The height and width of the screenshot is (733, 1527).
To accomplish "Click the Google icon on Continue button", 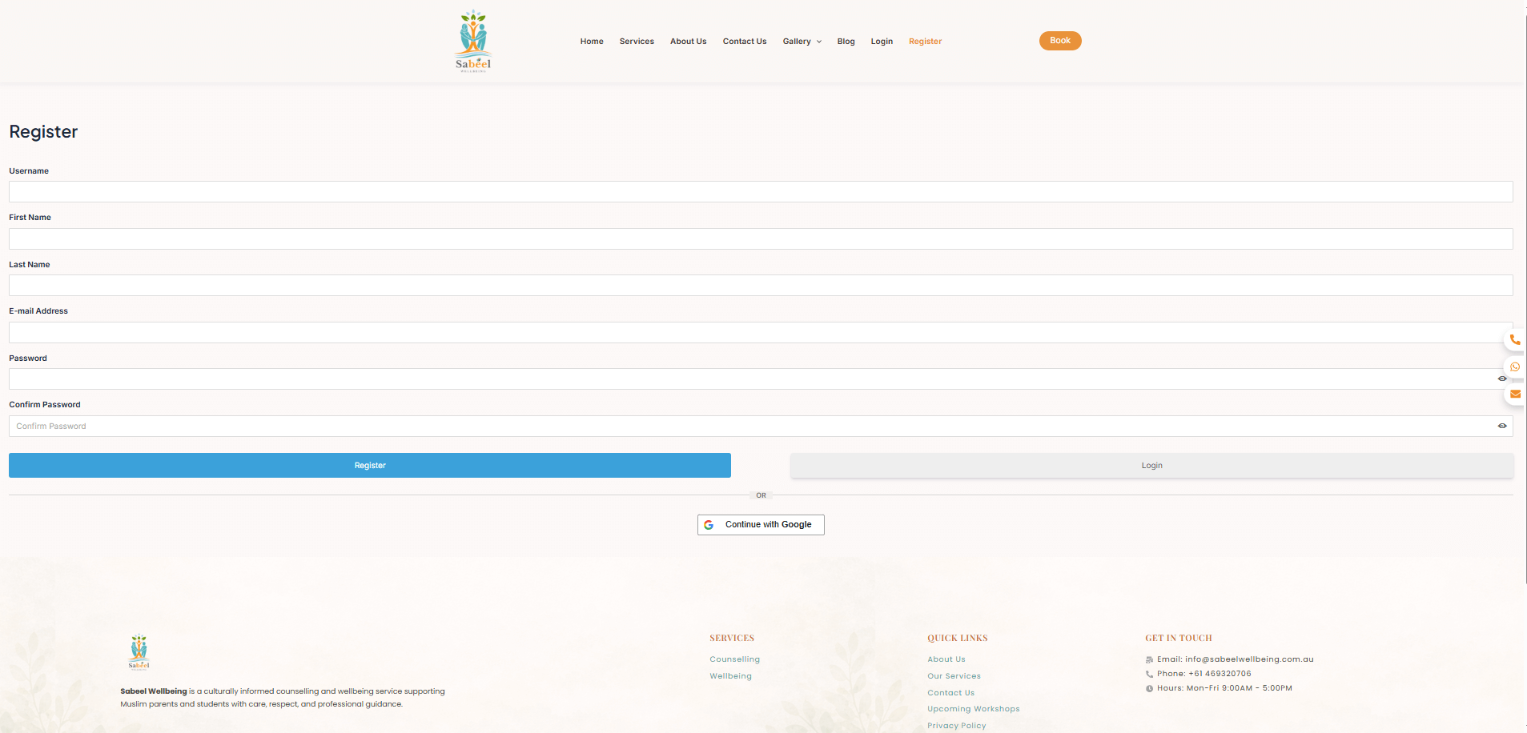I will (709, 524).
